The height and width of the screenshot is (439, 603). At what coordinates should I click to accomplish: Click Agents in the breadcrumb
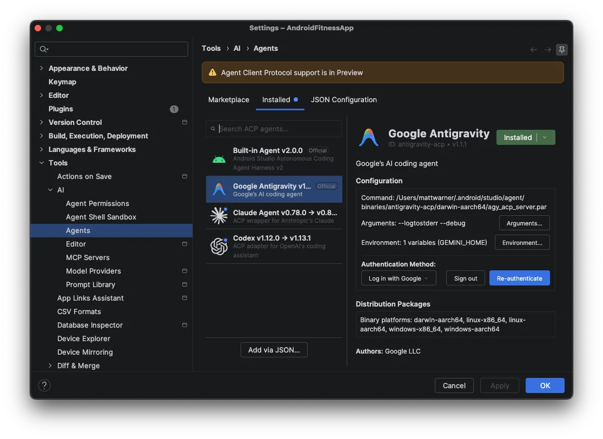pyautogui.click(x=266, y=49)
